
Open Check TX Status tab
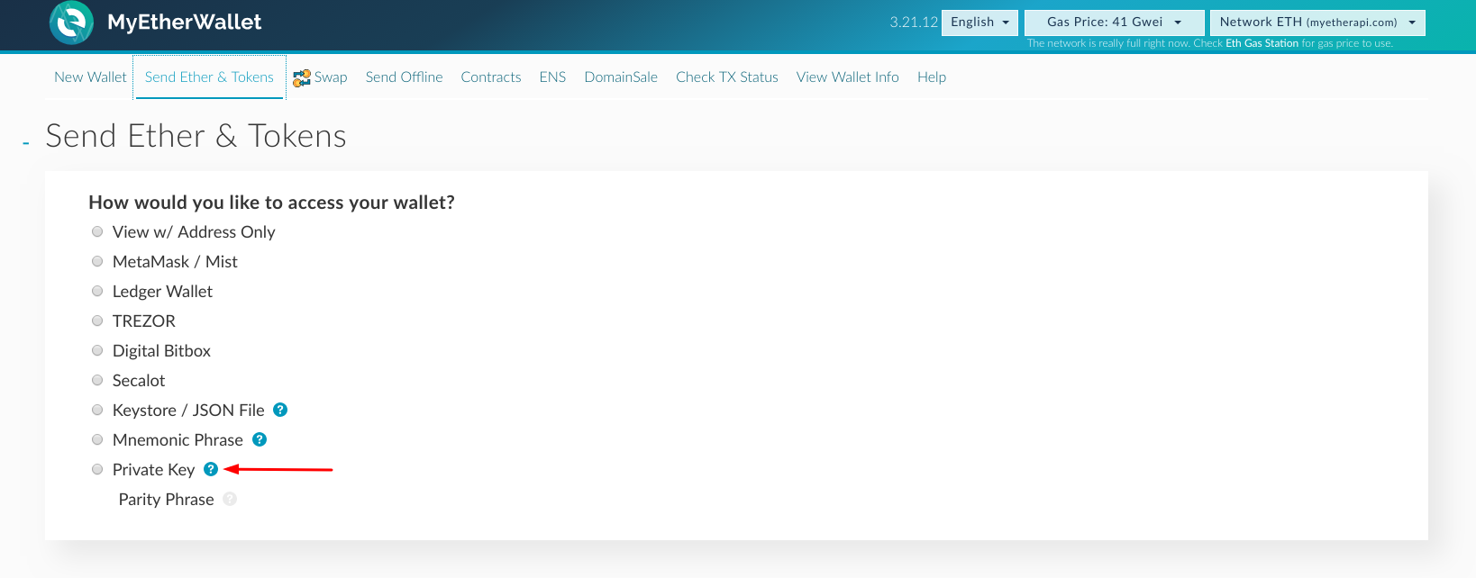[x=727, y=77]
